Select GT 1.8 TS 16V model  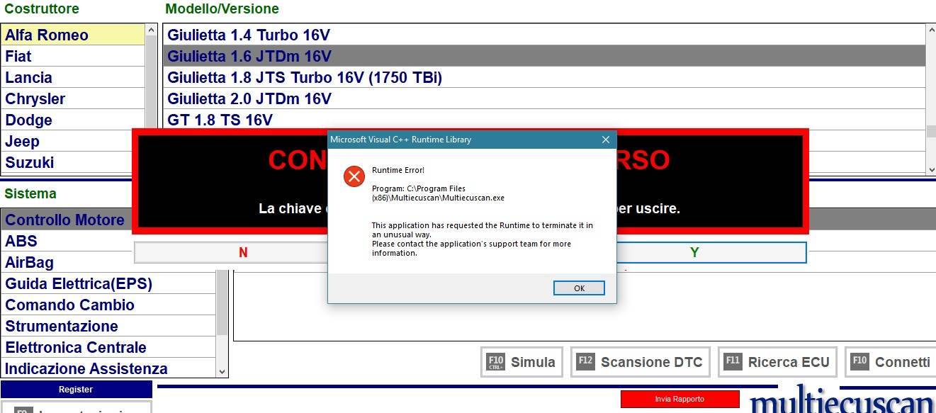544,120
